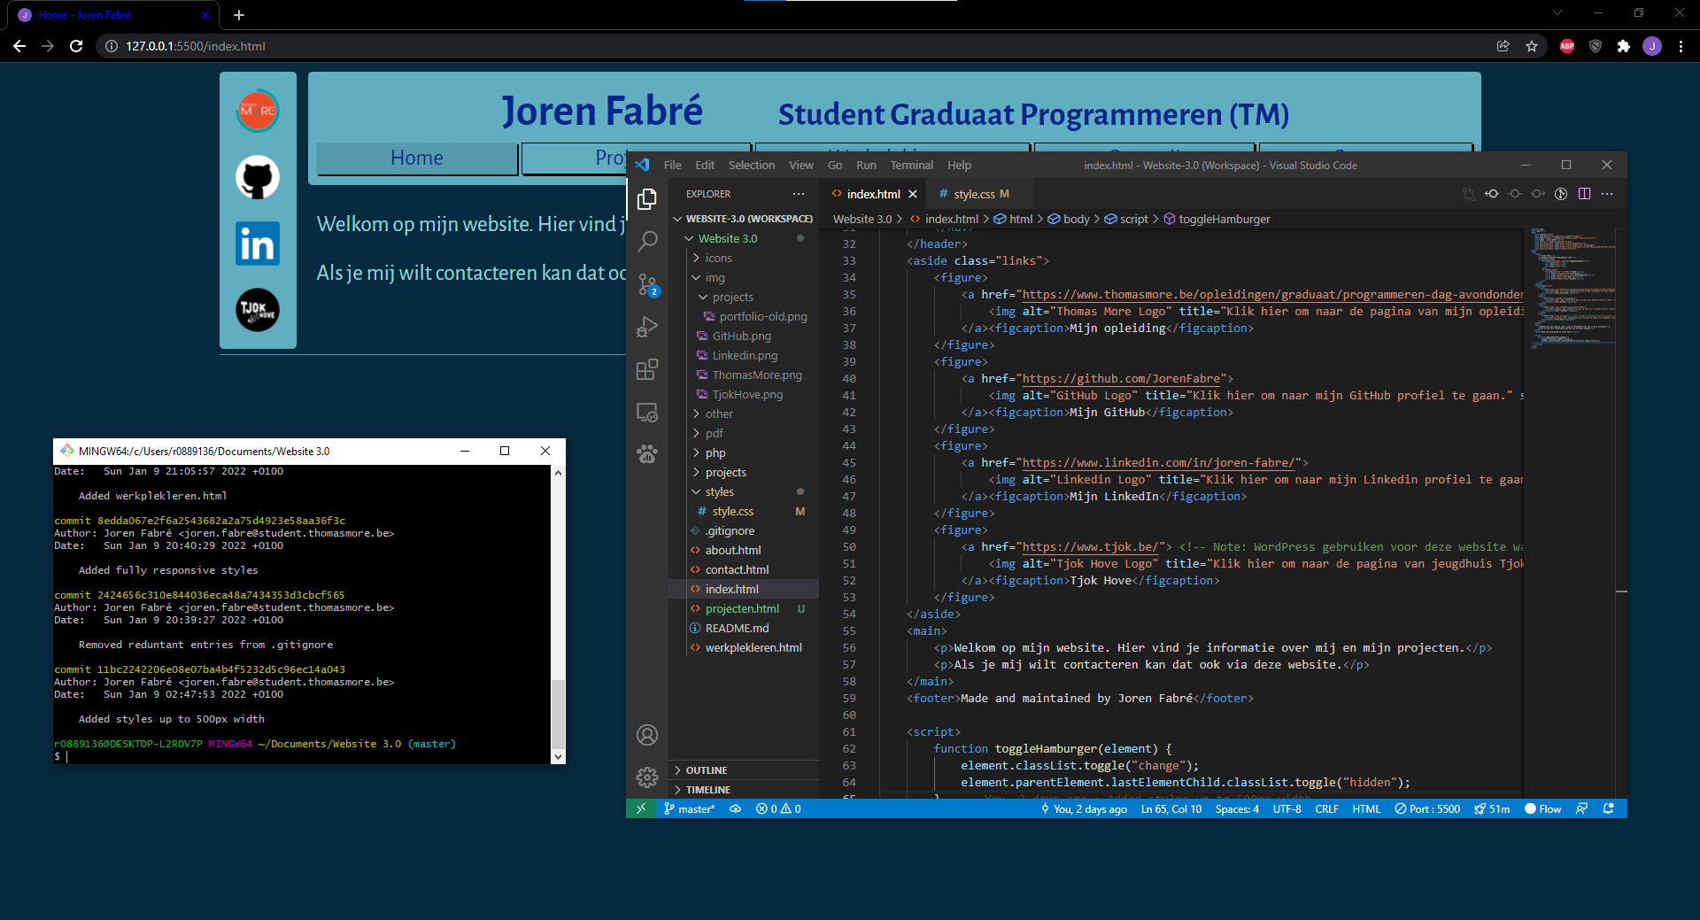Expand the php folder in Explorer
The width and height of the screenshot is (1700, 920).
pos(744,452)
